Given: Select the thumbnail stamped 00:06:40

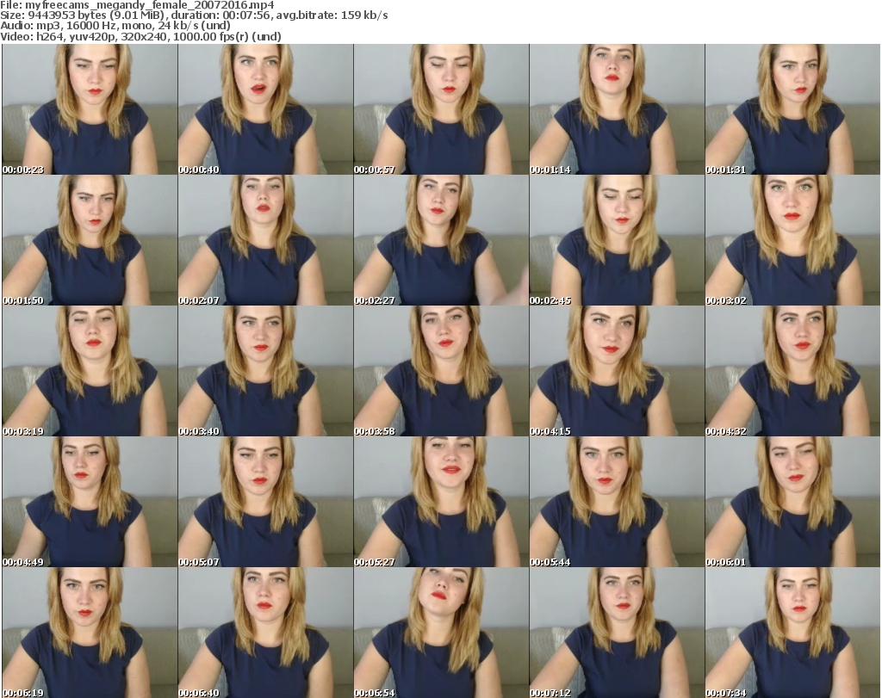Looking at the screenshot, I should [x=265, y=633].
